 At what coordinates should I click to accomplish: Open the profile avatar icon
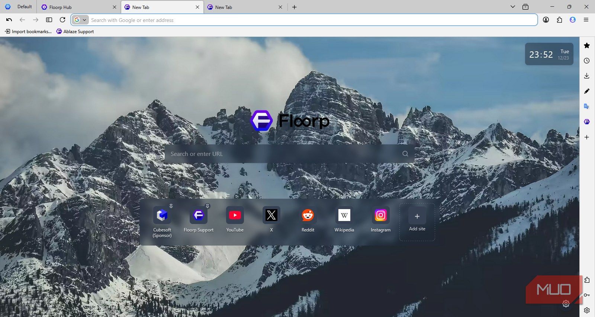click(573, 20)
